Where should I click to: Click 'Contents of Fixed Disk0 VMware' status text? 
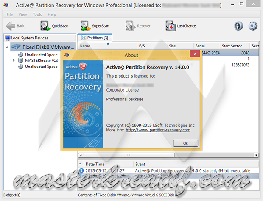coord(104,195)
